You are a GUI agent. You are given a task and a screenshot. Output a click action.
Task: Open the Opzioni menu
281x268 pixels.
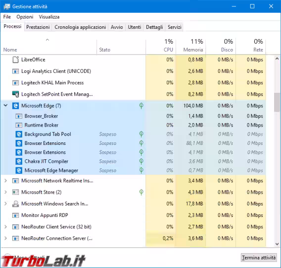[x=25, y=17]
